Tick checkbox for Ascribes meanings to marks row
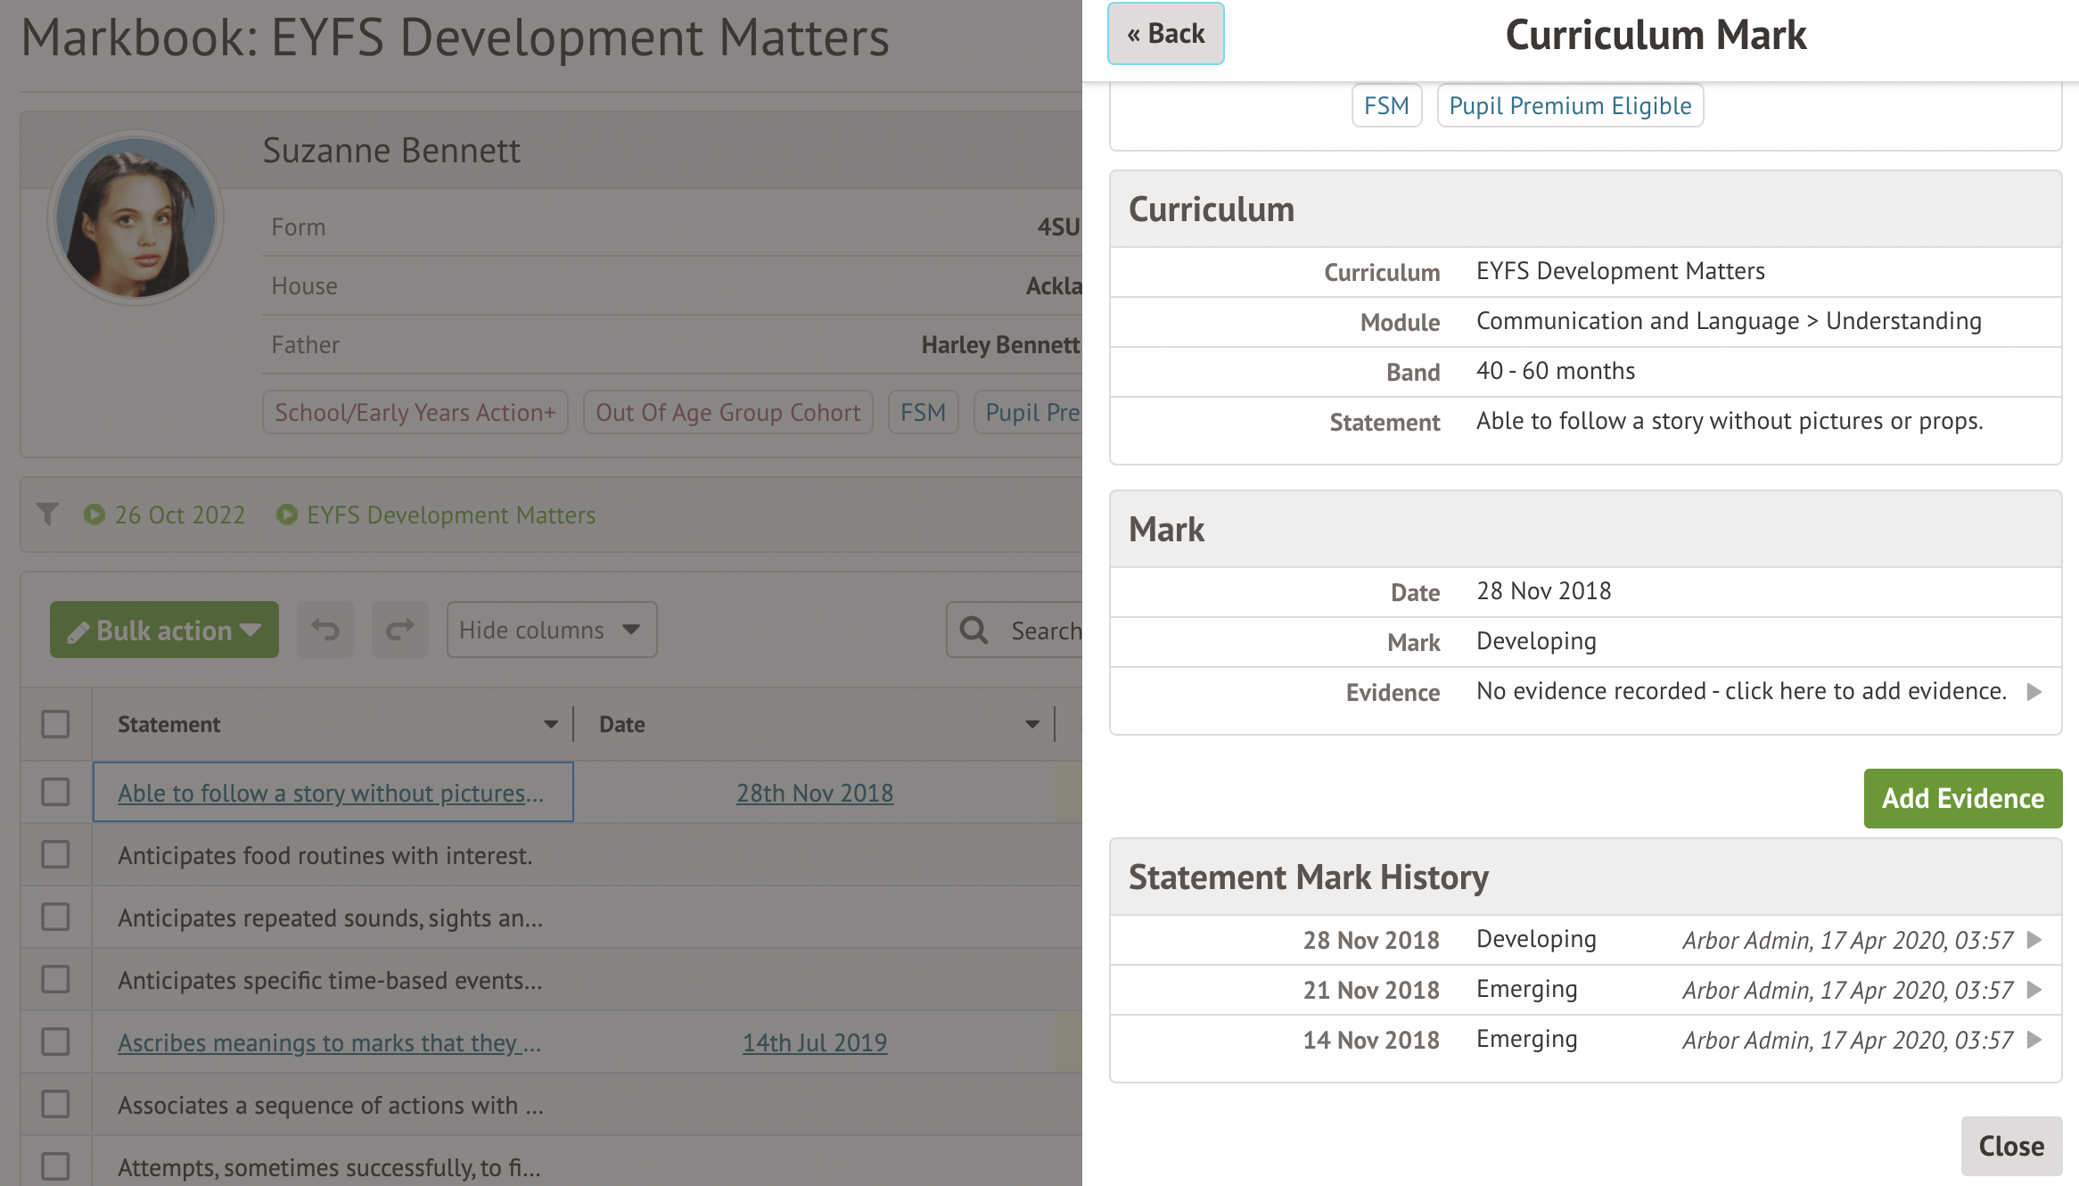The height and width of the screenshot is (1186, 2079). pos(55,1042)
